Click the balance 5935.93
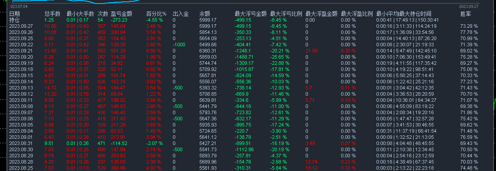The width and height of the screenshot is (496, 171). [x=208, y=125]
